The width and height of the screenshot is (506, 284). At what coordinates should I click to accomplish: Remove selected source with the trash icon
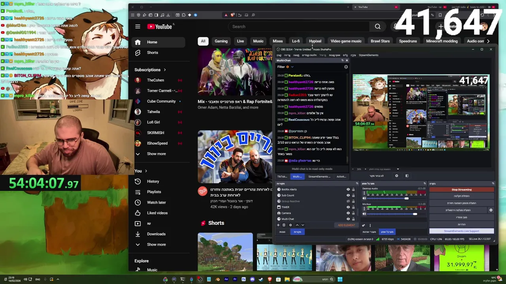(x=284, y=225)
